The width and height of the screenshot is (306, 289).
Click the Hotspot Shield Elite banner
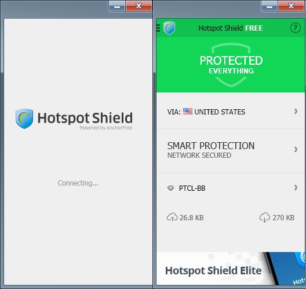point(231,269)
